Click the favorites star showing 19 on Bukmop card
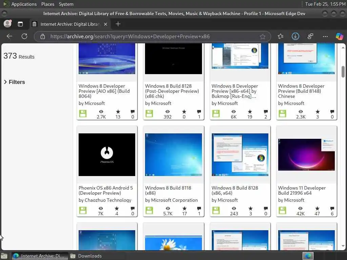This screenshot has width=347, height=260. tap(250, 112)
